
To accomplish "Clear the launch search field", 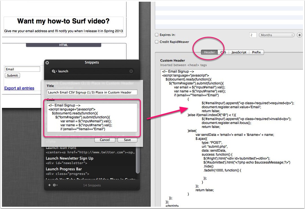I will tap(131, 71).
